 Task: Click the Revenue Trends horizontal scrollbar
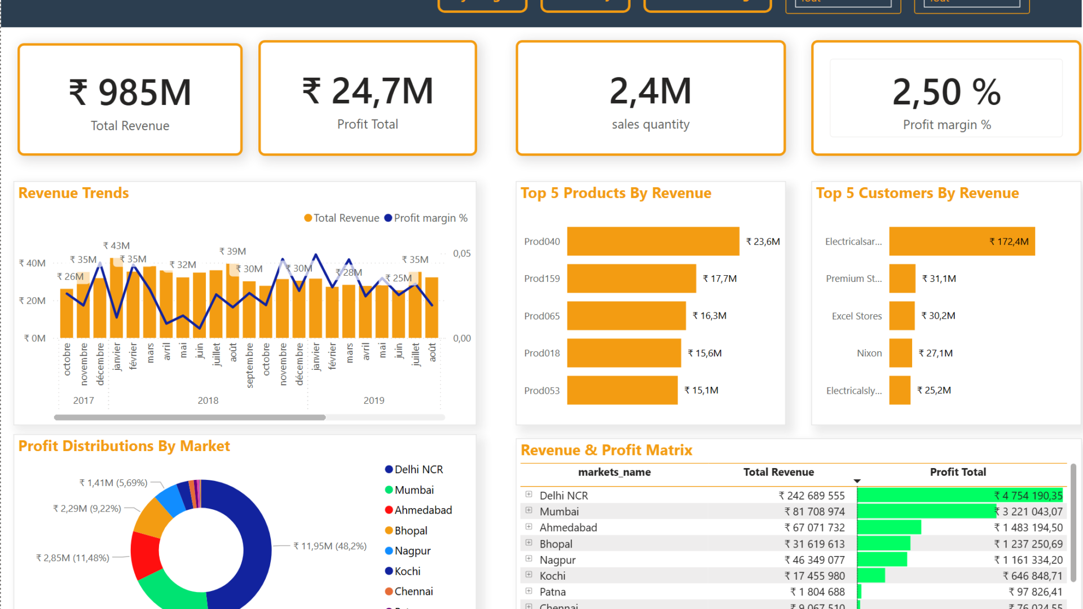[190, 417]
